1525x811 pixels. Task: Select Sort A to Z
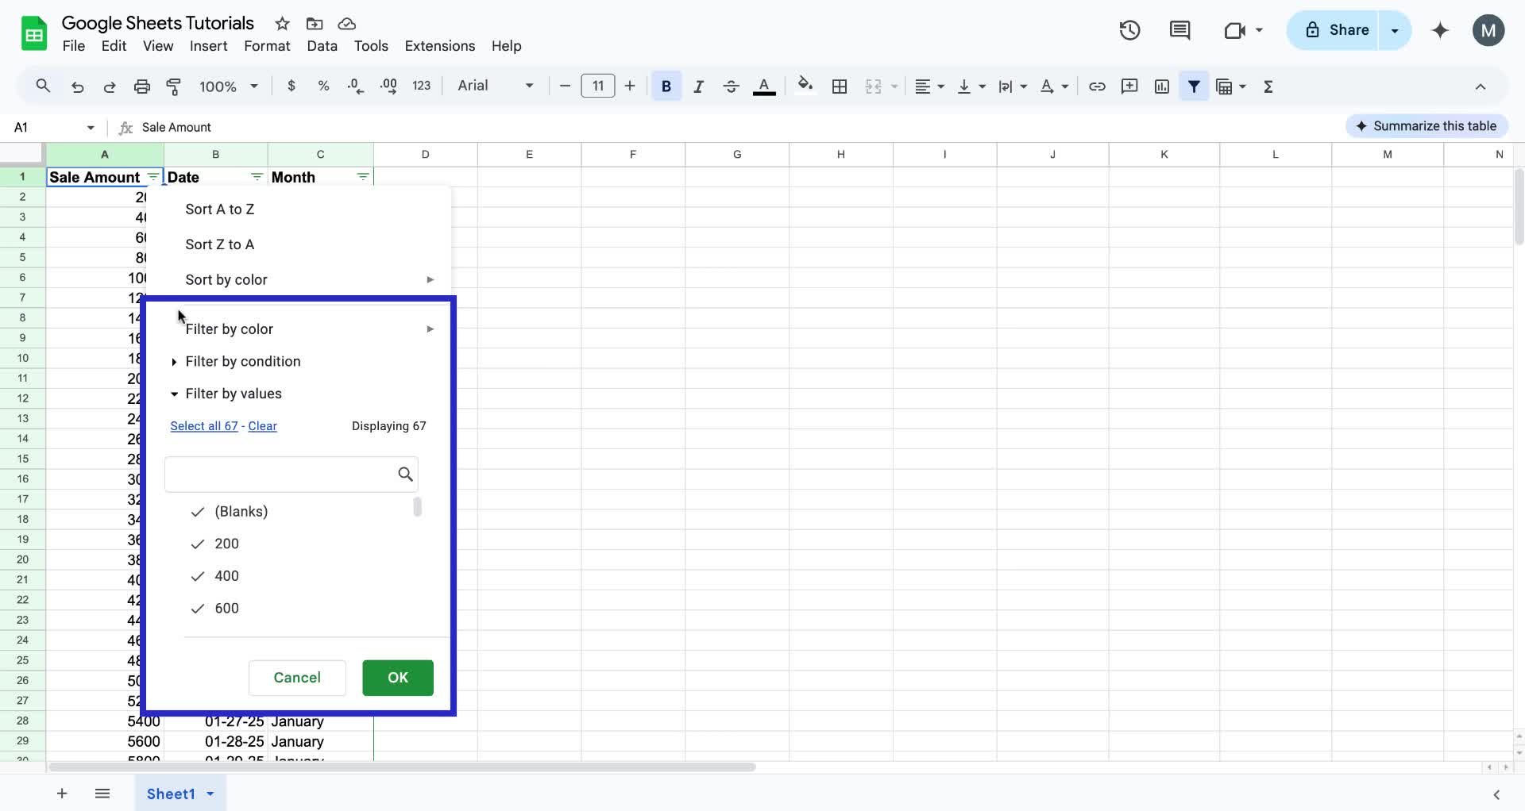(219, 209)
